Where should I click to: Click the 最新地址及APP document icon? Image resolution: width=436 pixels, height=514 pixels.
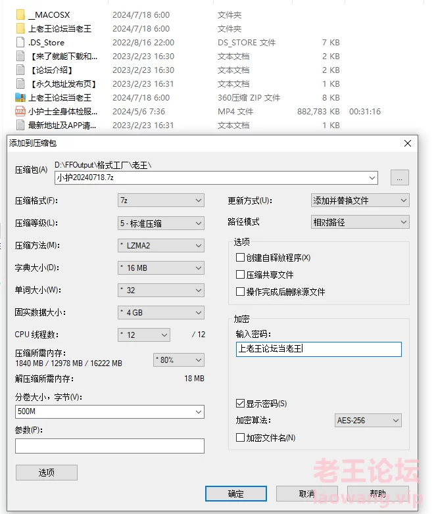coord(20,126)
